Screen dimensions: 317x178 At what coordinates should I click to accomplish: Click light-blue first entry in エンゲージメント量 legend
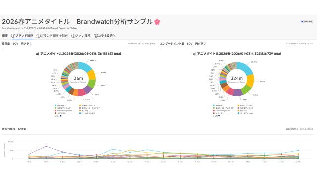[x=218, y=105]
